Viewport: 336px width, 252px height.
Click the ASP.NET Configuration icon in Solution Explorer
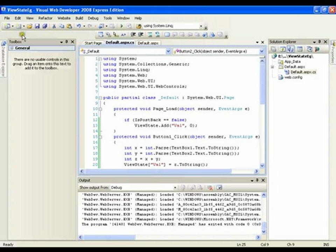(317, 49)
